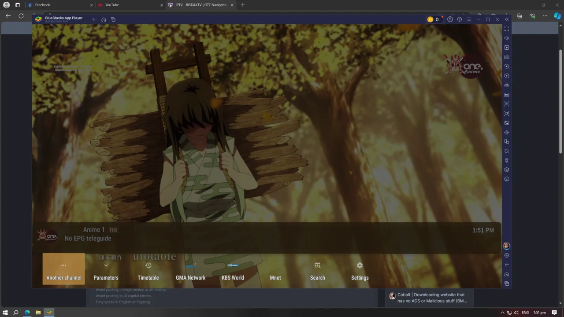Open Microsoft Edge from the taskbar
The width and height of the screenshot is (564, 317).
(x=27, y=313)
